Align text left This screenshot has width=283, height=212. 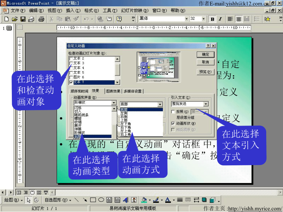230,19
